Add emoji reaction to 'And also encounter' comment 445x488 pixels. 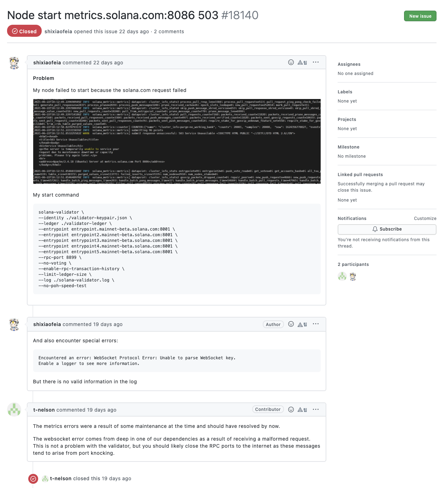291,324
